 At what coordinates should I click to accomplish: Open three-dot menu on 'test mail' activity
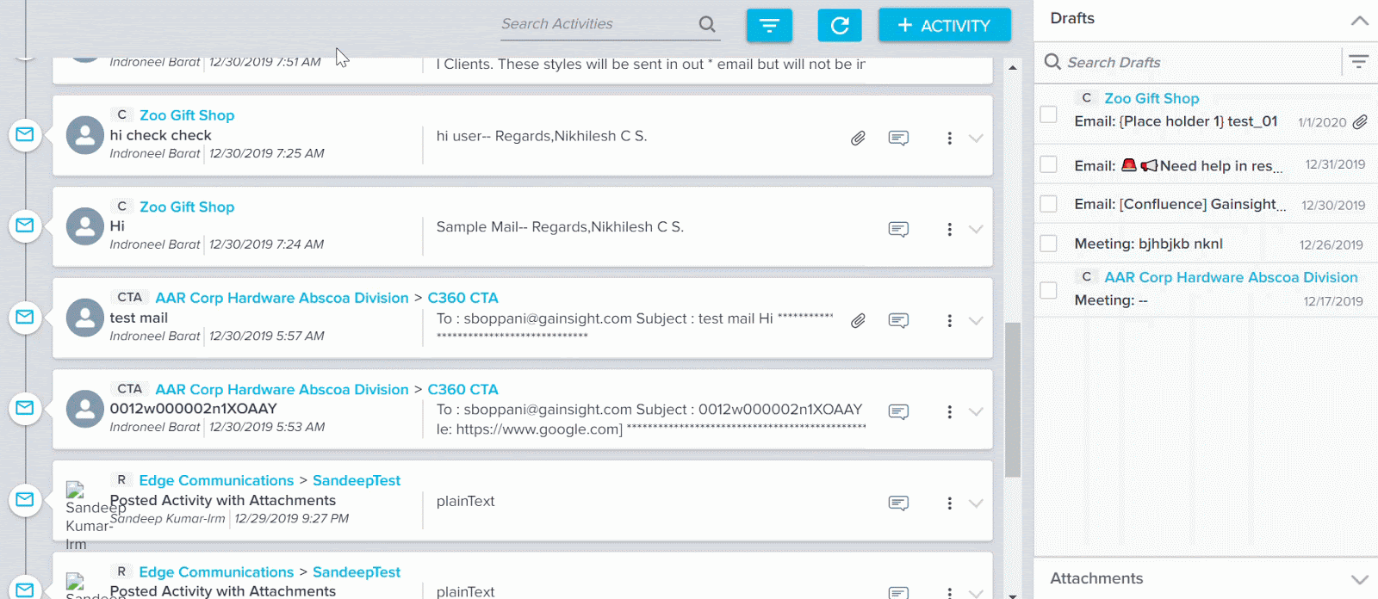[949, 320]
